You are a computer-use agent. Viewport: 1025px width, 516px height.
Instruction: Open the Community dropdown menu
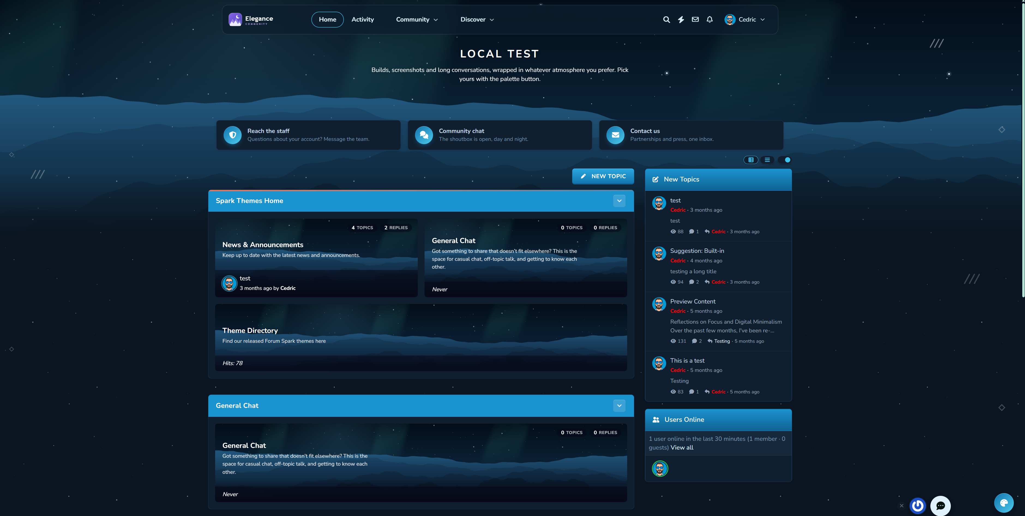[417, 19]
